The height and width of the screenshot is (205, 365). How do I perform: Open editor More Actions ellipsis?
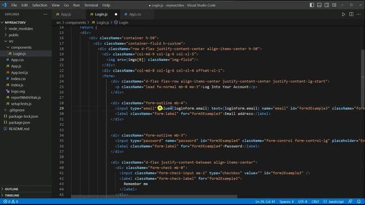coord(359,14)
